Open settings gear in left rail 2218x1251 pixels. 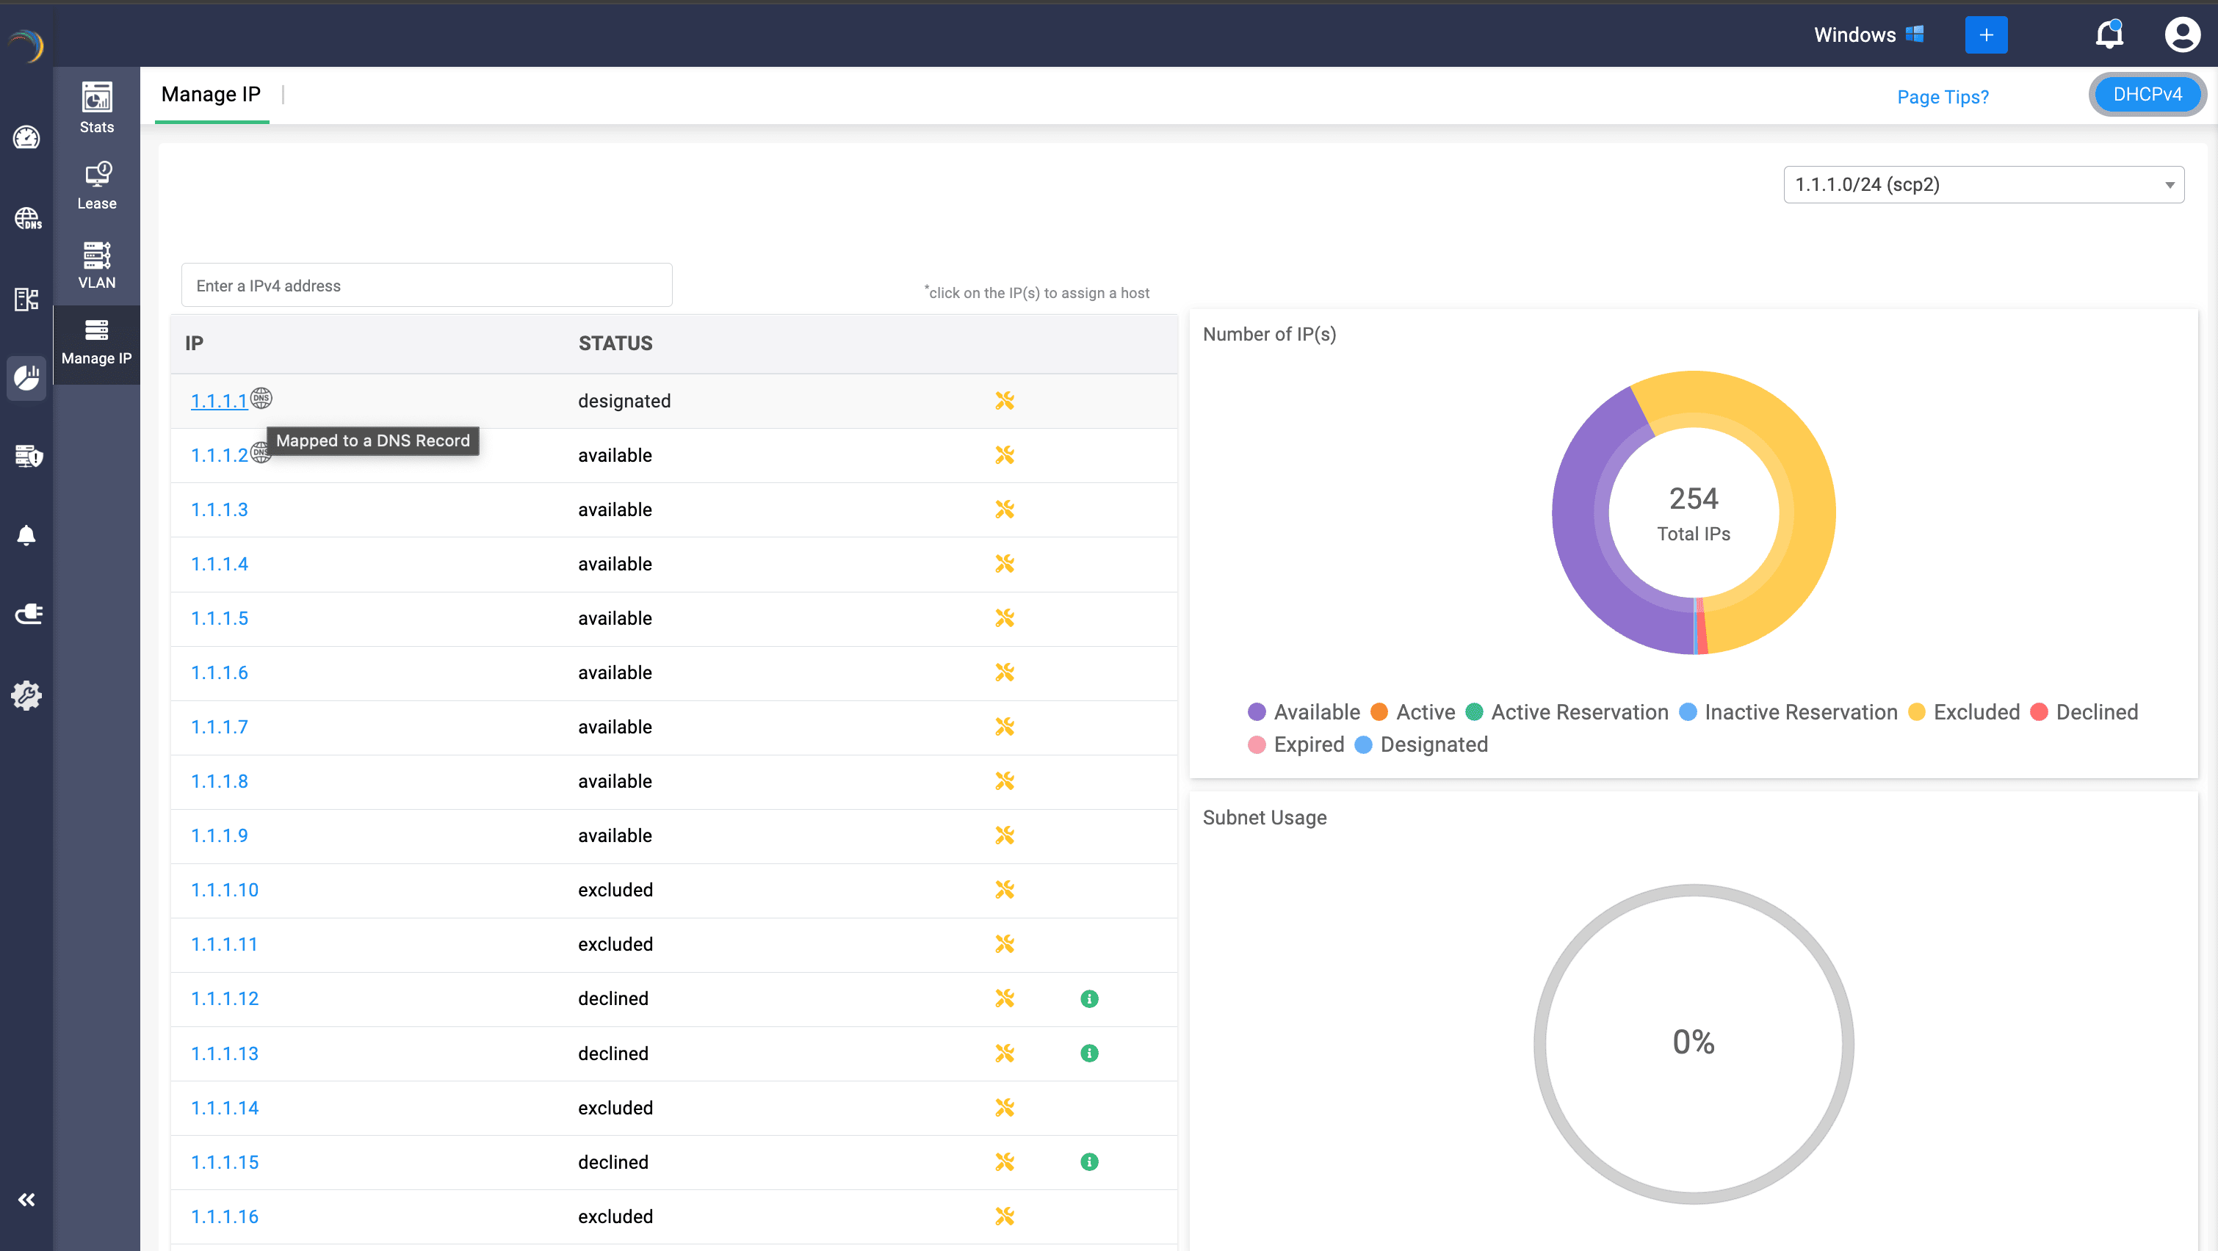click(x=26, y=695)
